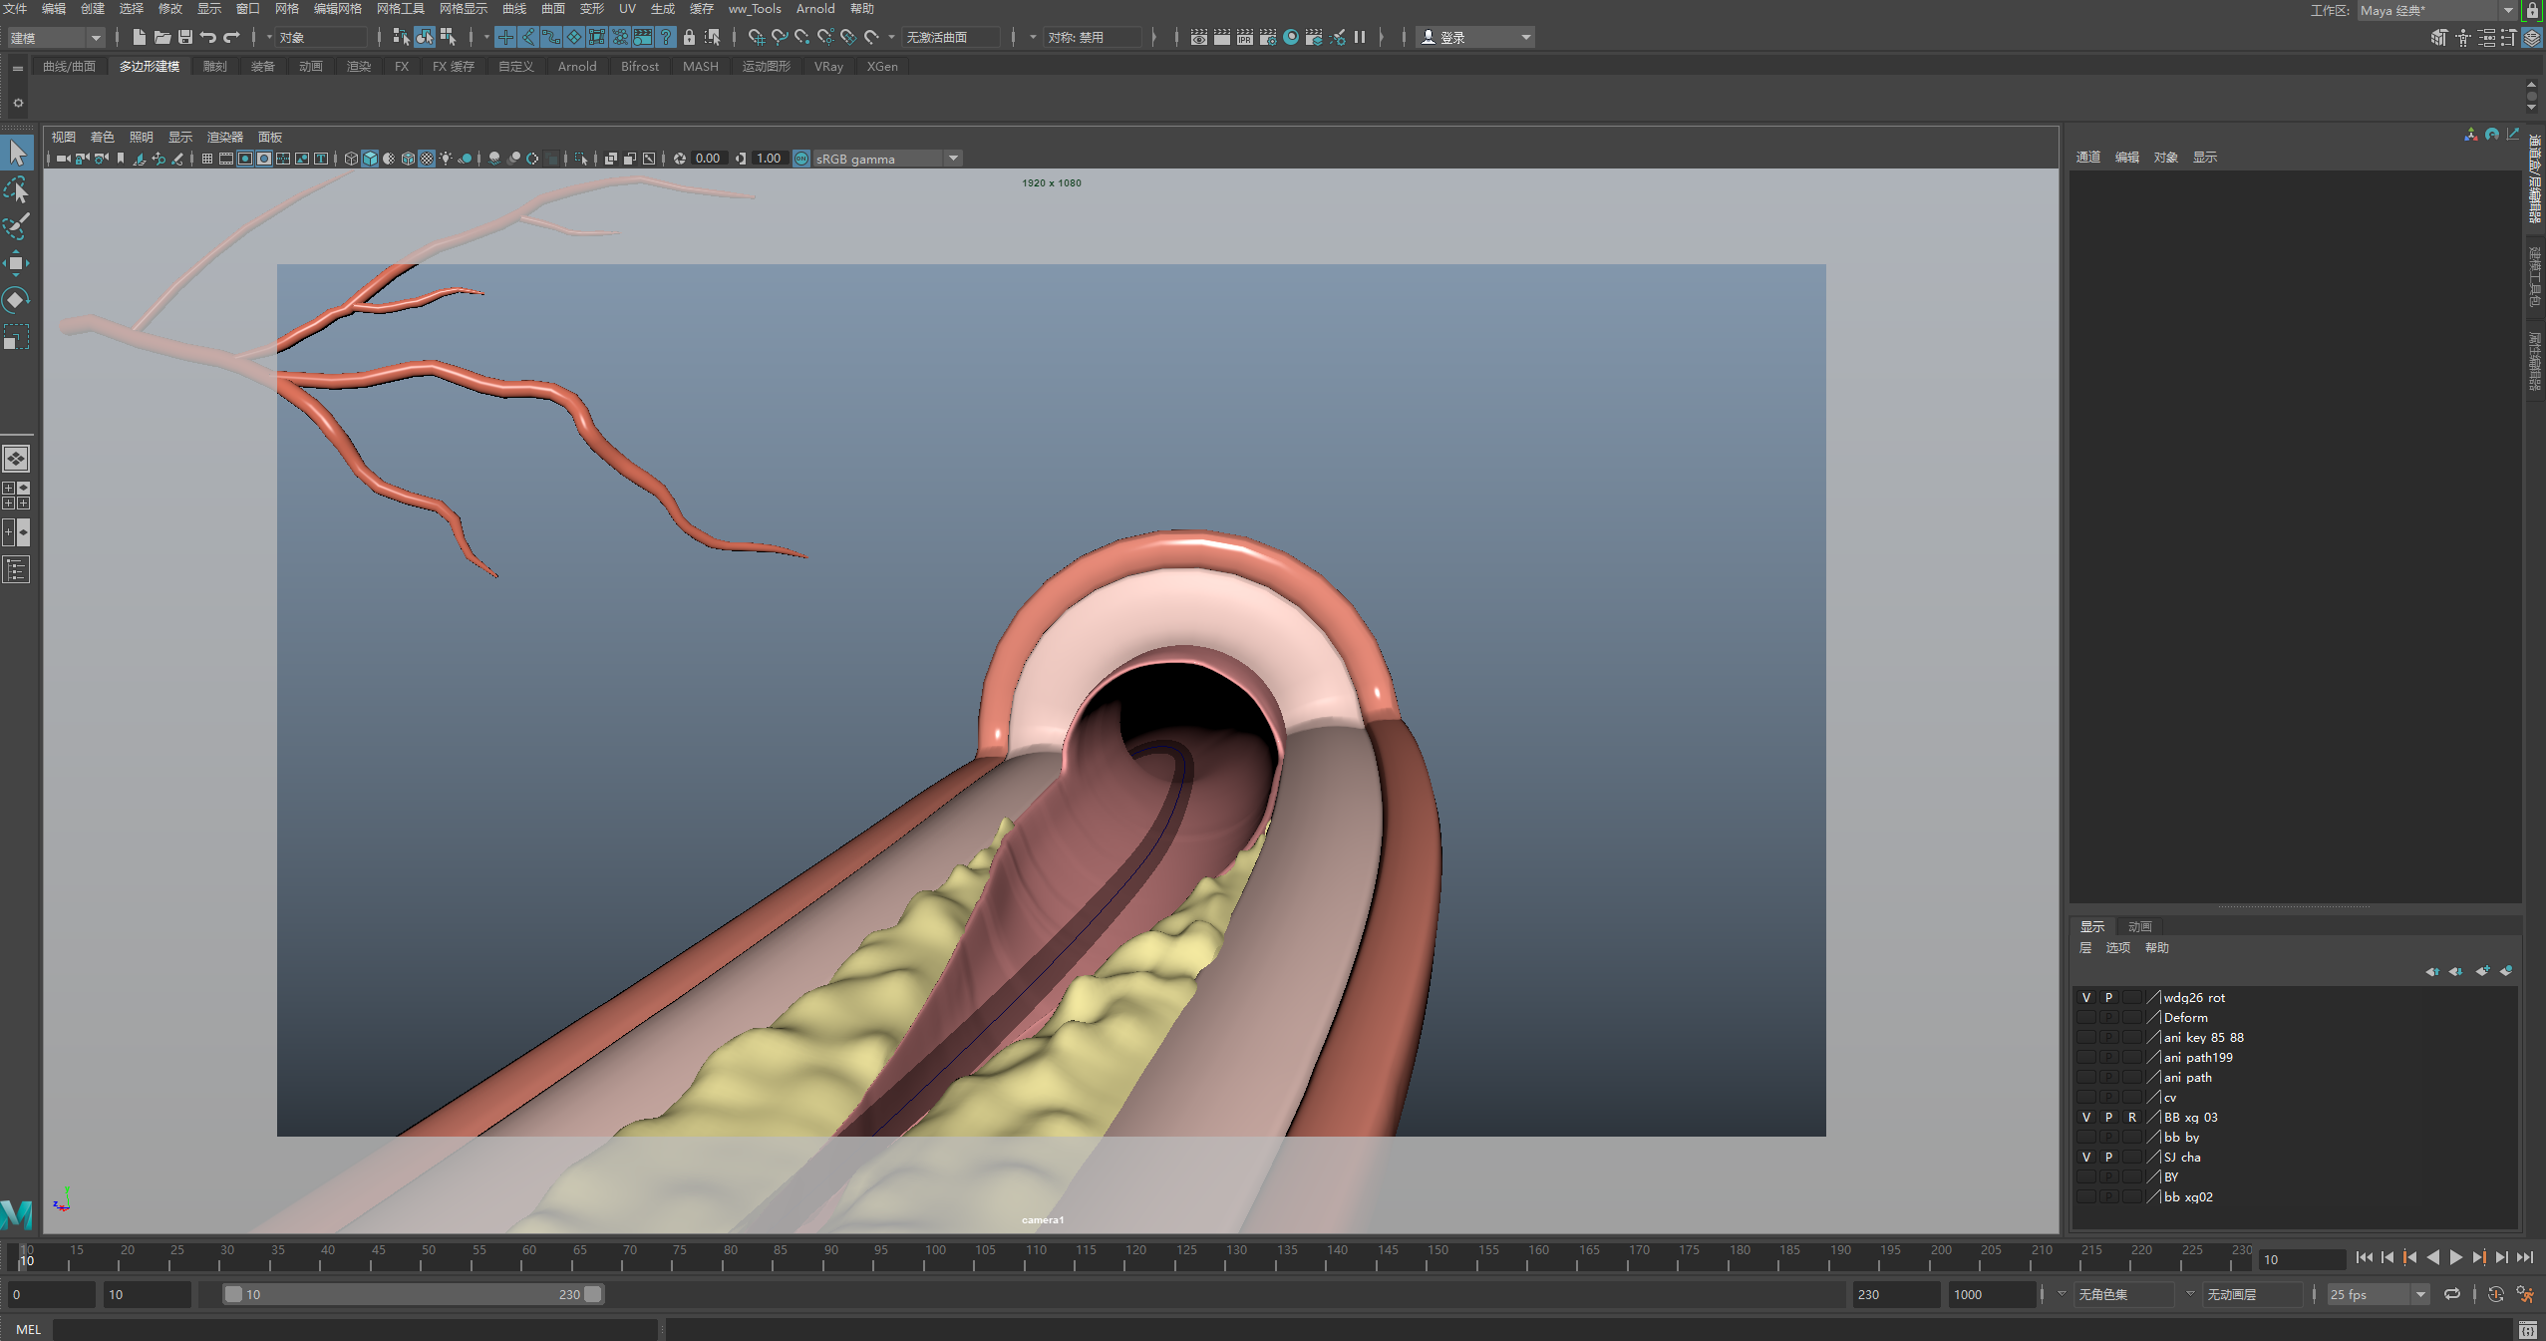Click the Undo arrow icon
2546x1341 pixels.
coord(207,37)
